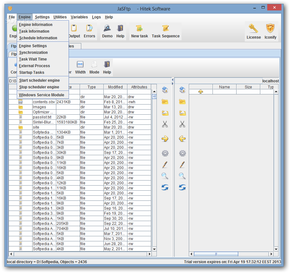Click the local-side gear icon
The height and width of the screenshot is (273, 290).
pos(165,153)
